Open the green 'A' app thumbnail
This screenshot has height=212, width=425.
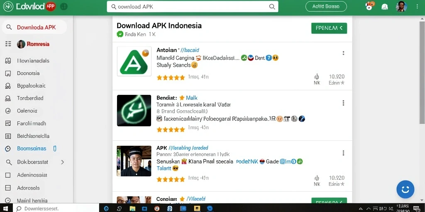pyautogui.click(x=134, y=61)
